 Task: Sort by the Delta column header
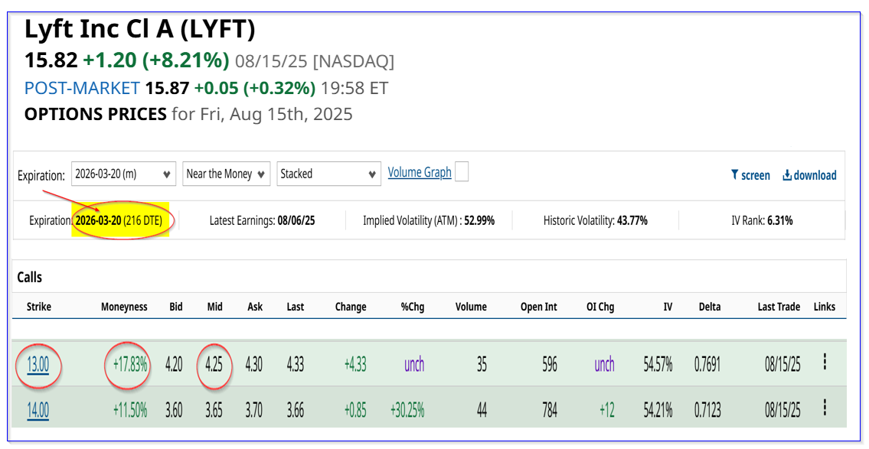point(710,307)
